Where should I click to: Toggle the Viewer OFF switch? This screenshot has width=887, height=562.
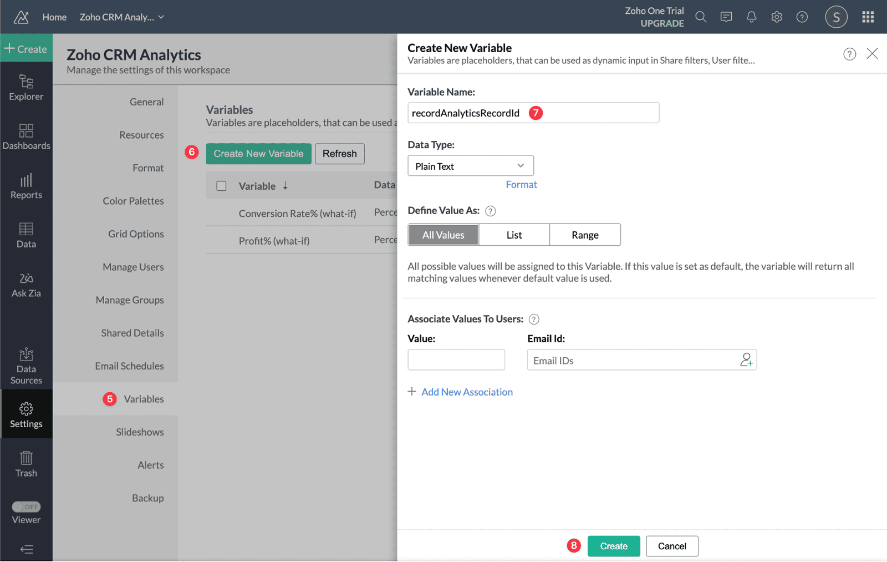(x=26, y=507)
